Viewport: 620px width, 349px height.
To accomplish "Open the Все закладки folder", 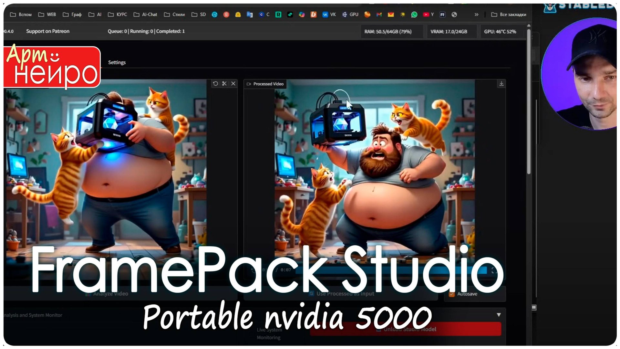I will tap(509, 15).
